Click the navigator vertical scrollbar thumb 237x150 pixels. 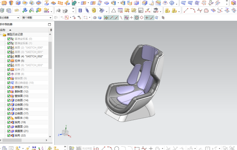click(x=50, y=55)
